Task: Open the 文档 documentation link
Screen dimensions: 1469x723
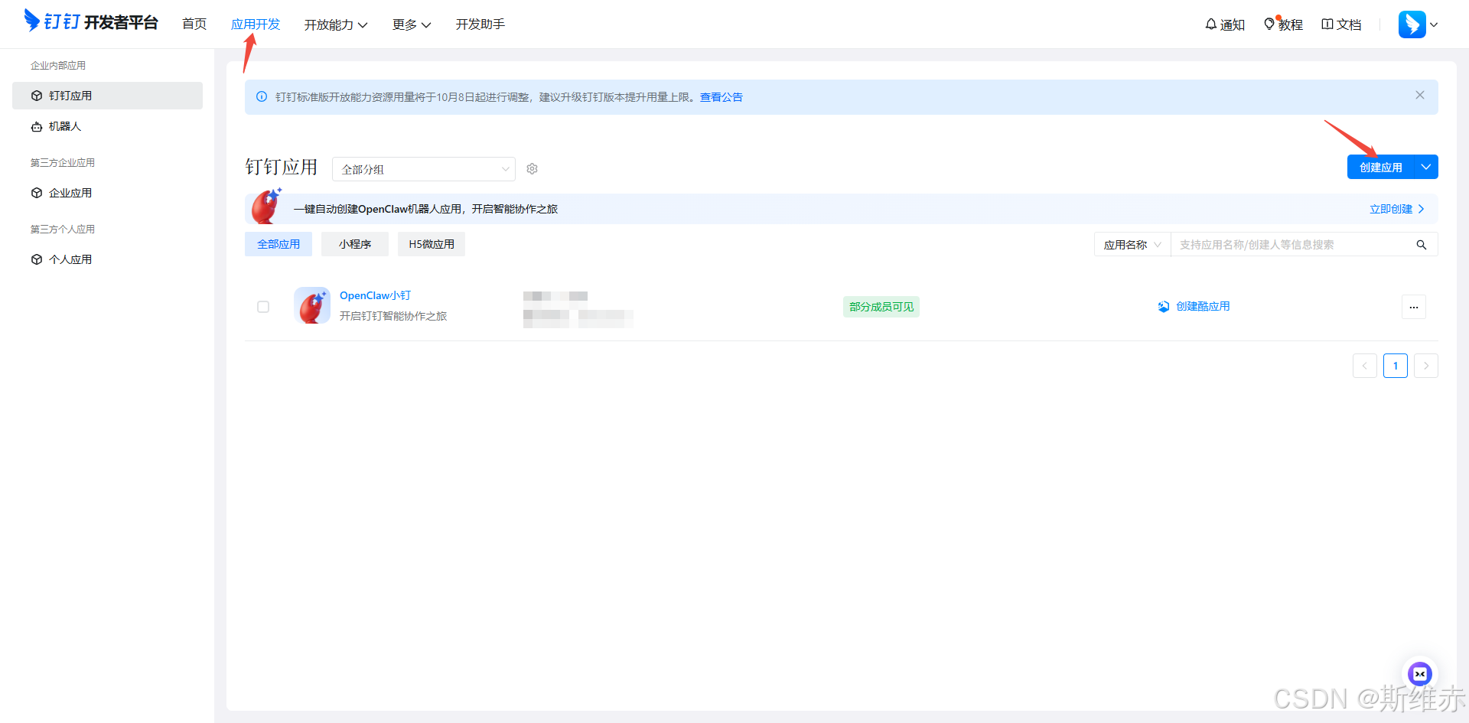Action: click(1341, 24)
